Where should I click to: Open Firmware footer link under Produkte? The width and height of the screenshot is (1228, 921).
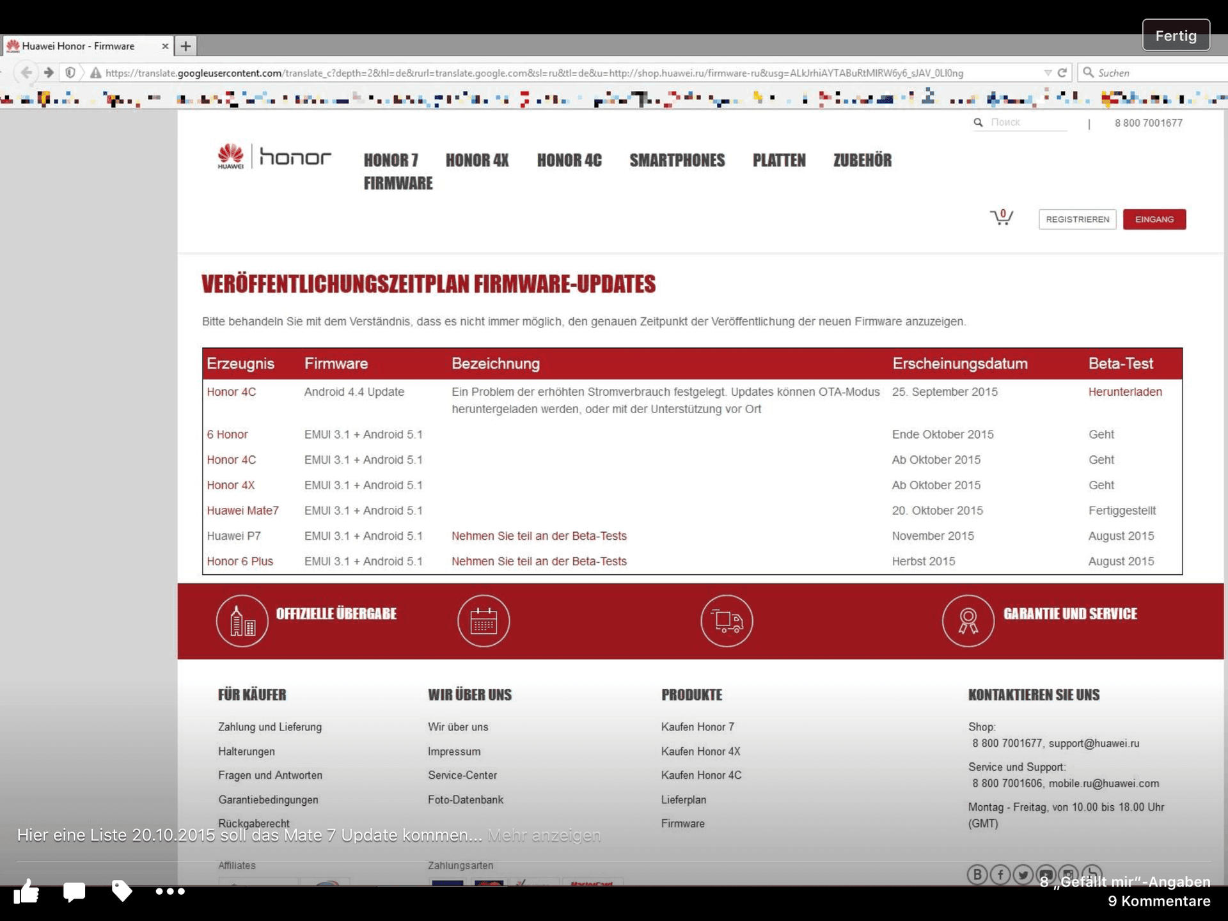pyautogui.click(x=682, y=823)
